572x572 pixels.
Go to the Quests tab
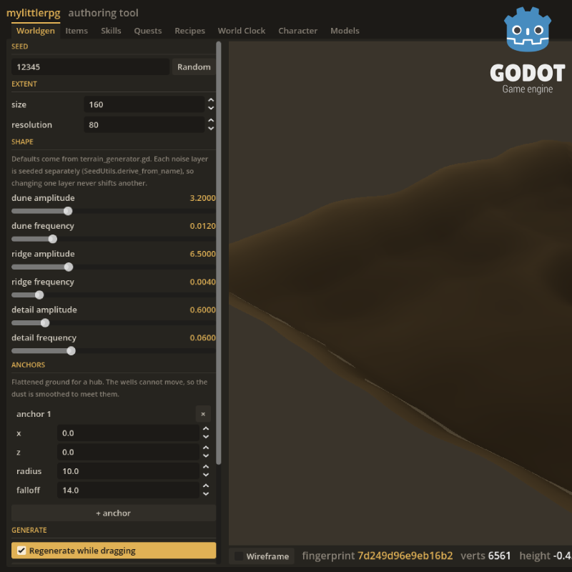tap(148, 31)
